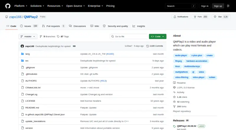236x130 pixels.
Task: Click the ChangeLog file icon
Action: tap(22, 94)
